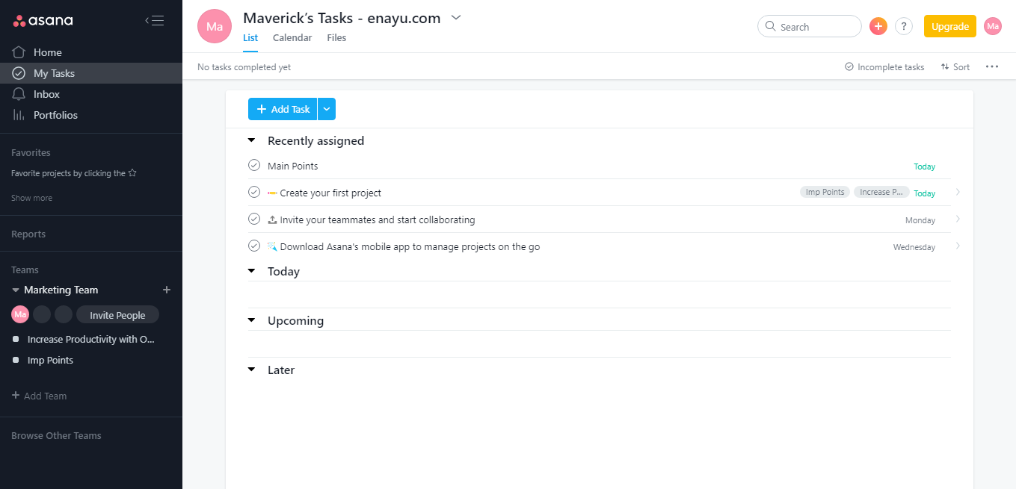The width and height of the screenshot is (1016, 489).
Task: Click the Asana logo
Action: click(43, 20)
